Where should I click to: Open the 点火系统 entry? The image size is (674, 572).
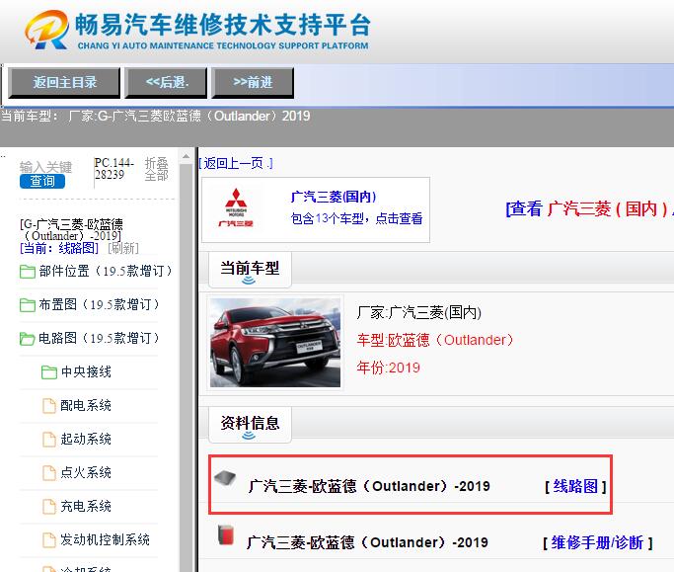point(86,472)
